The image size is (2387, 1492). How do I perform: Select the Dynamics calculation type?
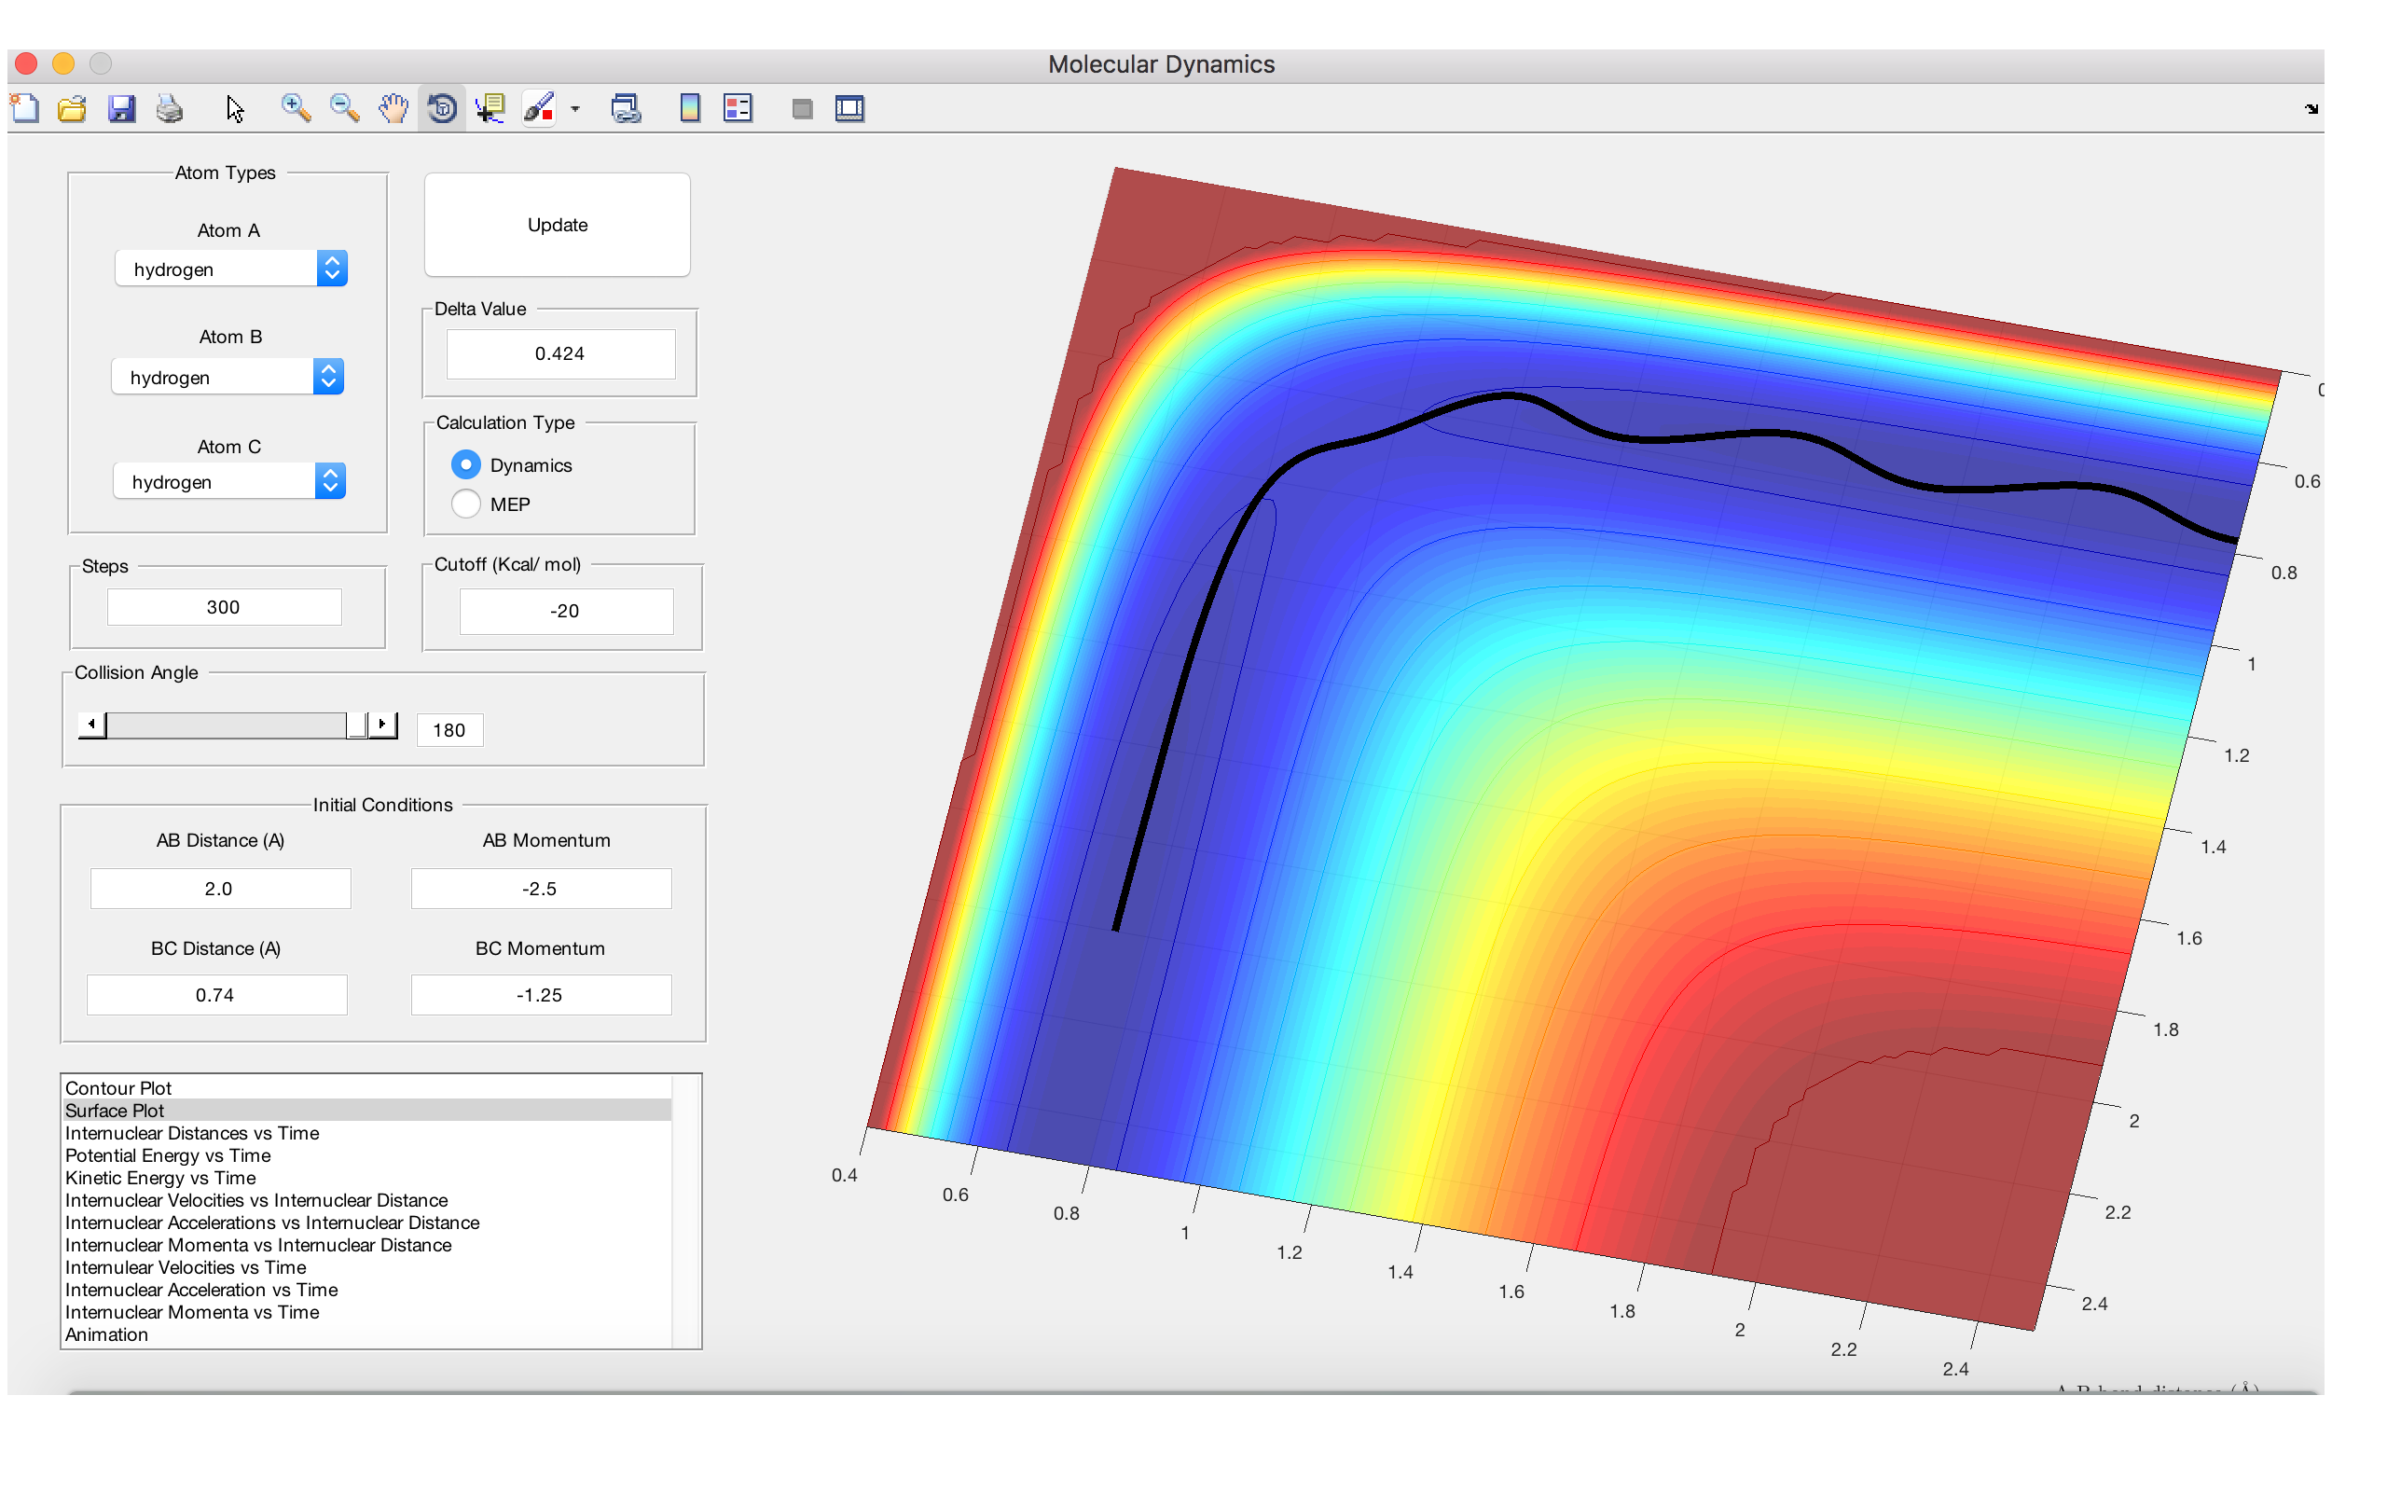[x=465, y=464]
